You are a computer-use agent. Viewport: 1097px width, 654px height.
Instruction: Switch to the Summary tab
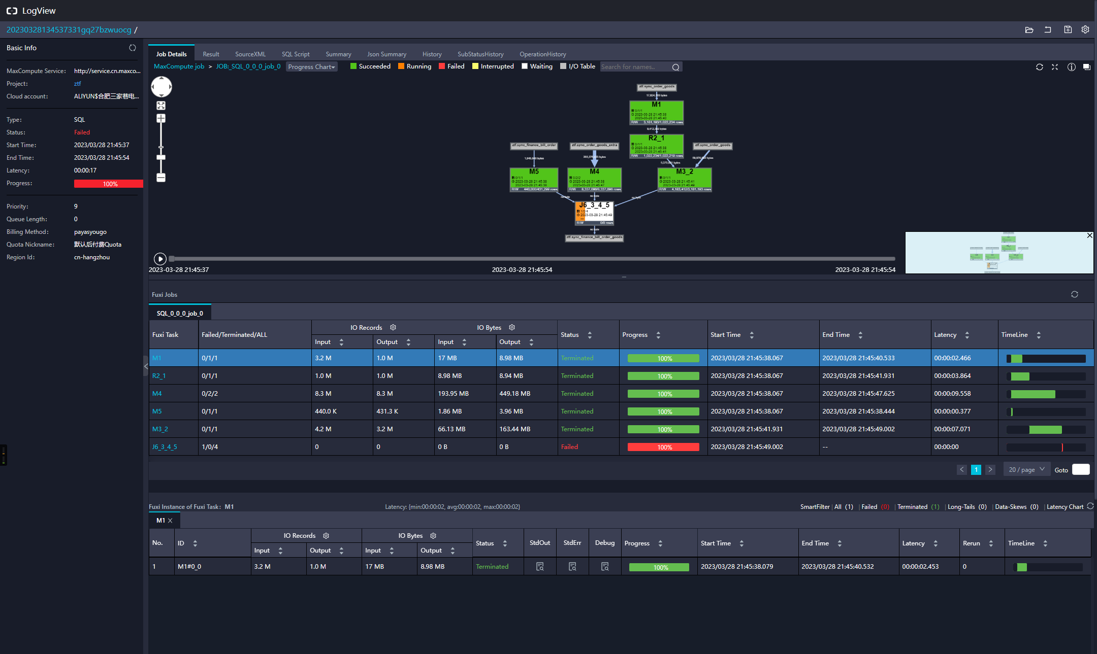tap(338, 54)
